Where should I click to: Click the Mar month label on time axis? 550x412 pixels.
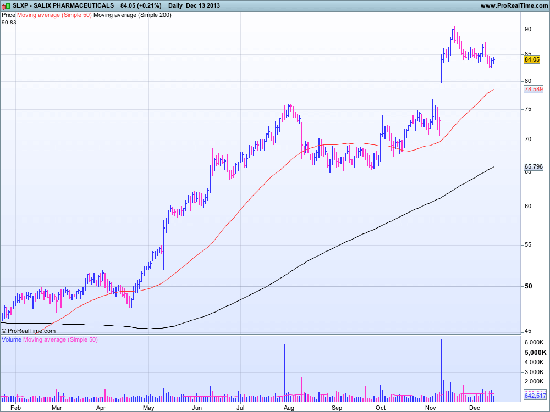(x=57, y=408)
